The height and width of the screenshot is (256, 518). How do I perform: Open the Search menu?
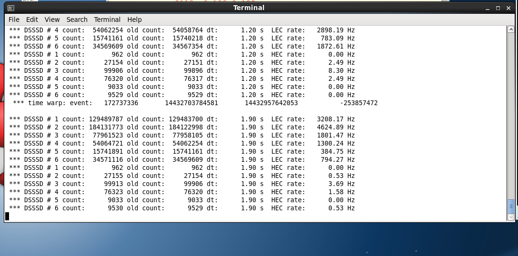[x=77, y=20]
